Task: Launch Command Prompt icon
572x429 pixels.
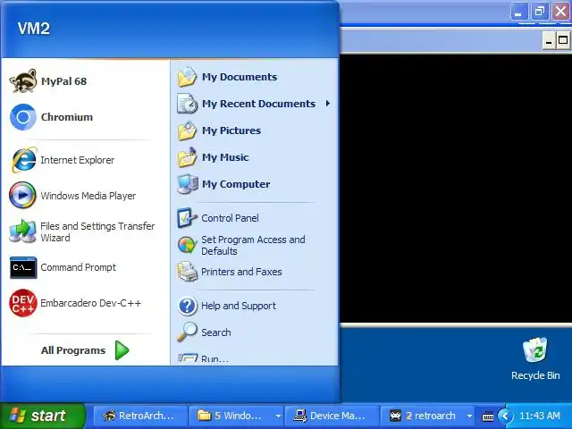Action: coord(23,267)
